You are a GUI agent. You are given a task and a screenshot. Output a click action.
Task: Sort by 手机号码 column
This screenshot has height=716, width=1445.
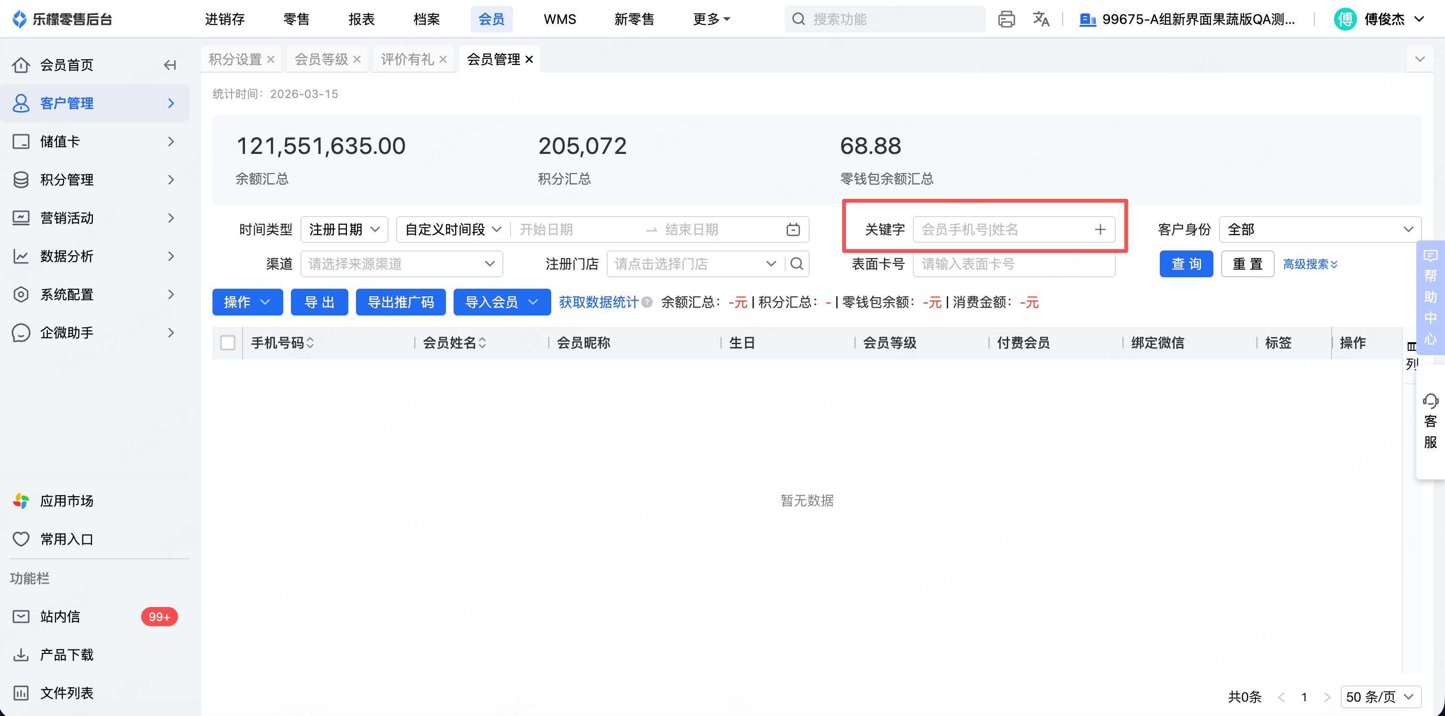(310, 343)
